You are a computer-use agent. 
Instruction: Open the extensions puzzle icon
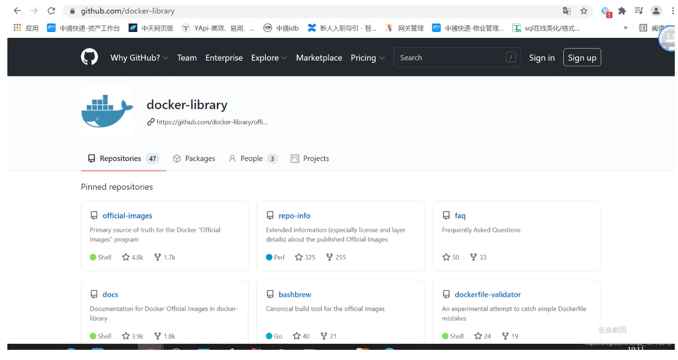pos(622,11)
